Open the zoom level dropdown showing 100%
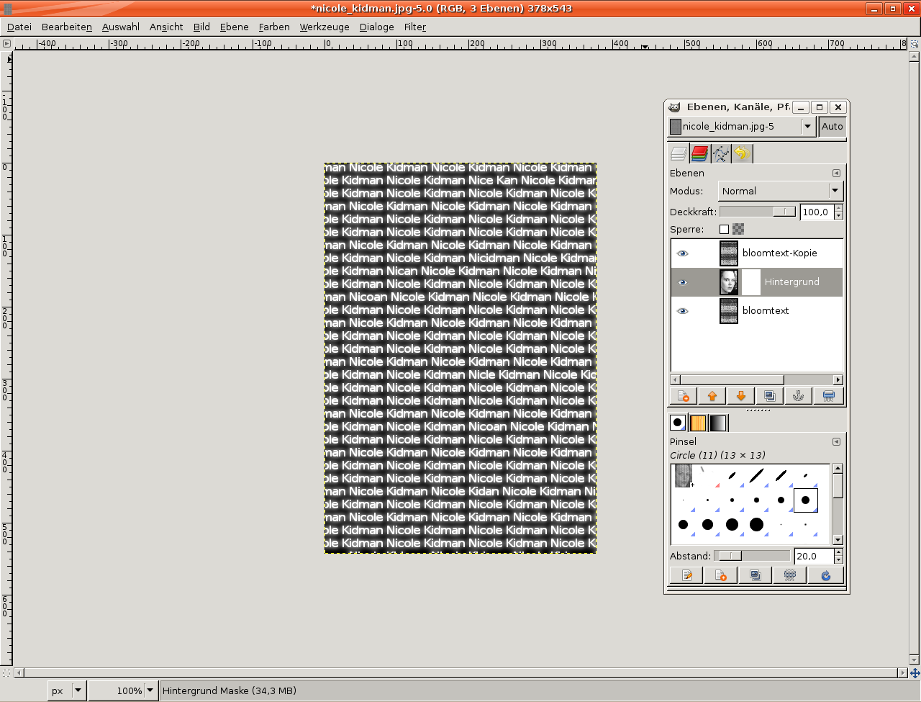Viewport: 921px width, 702px height. [x=150, y=690]
